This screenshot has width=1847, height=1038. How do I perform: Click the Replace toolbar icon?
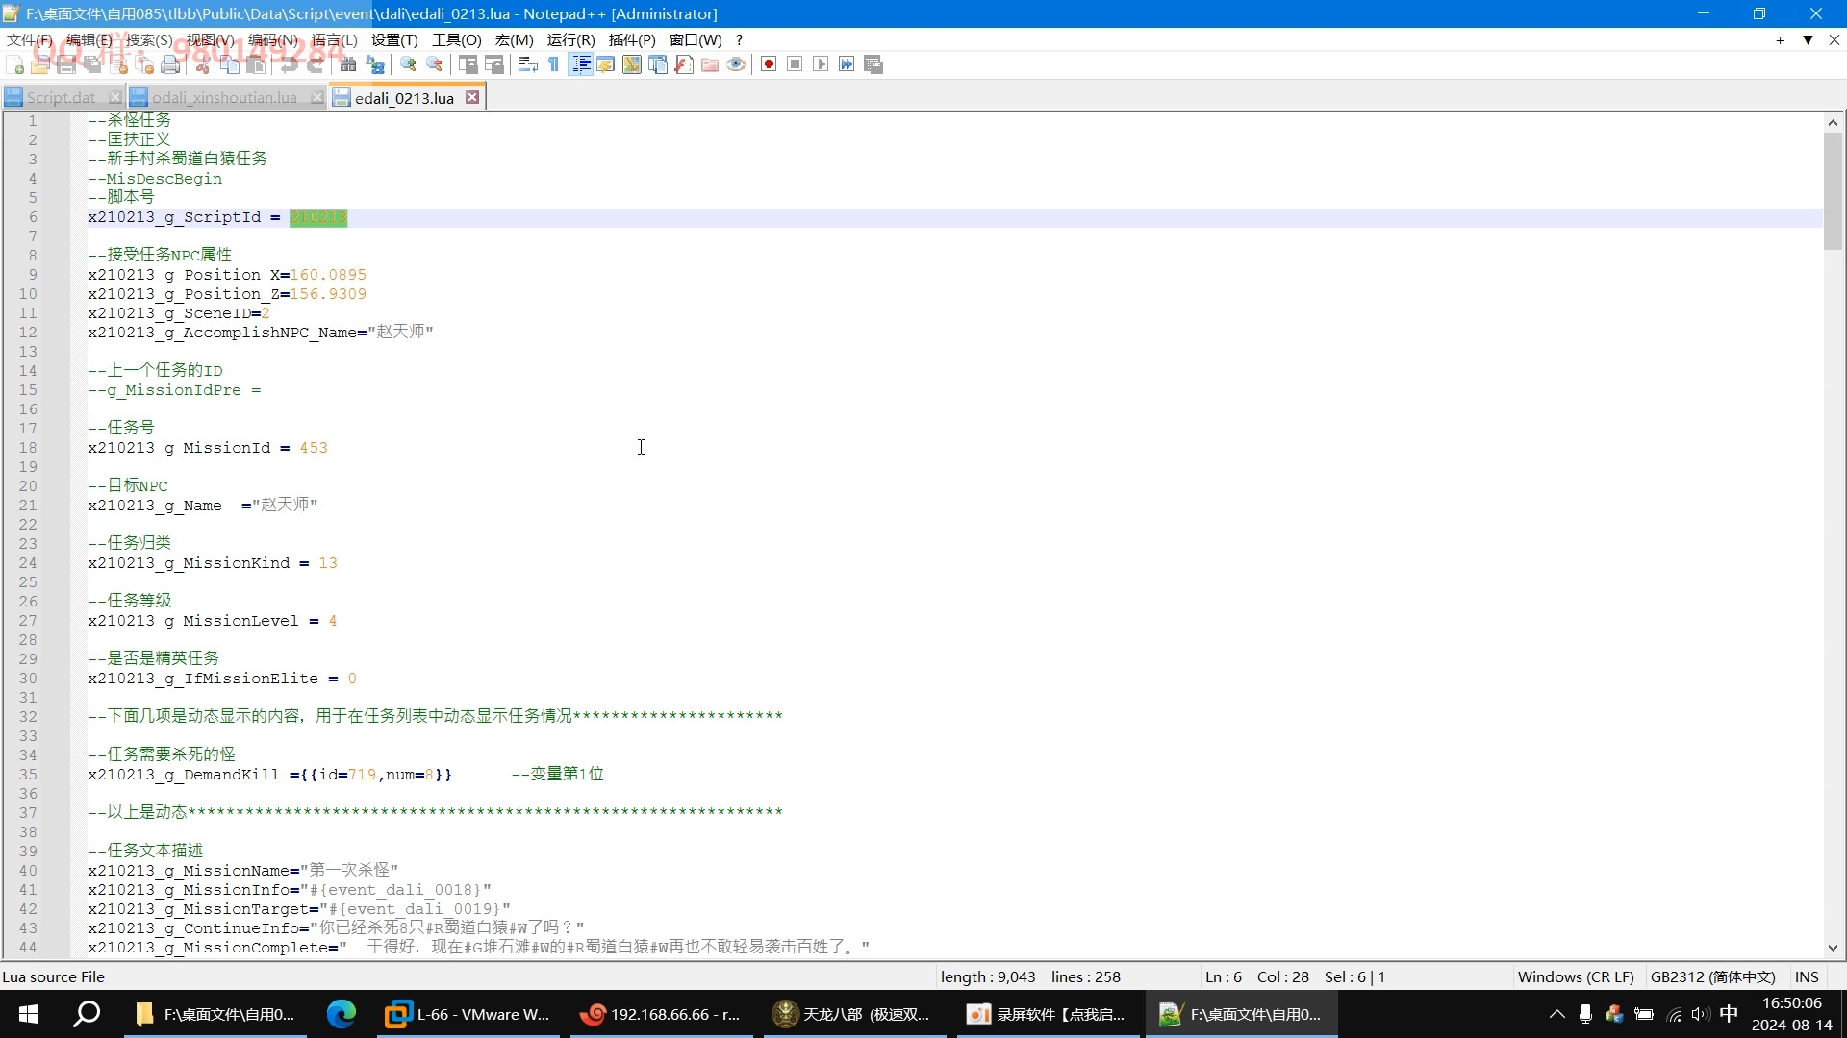[x=375, y=64]
